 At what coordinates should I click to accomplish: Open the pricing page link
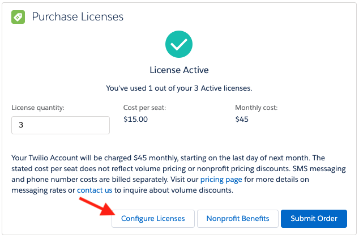[x=221, y=179]
